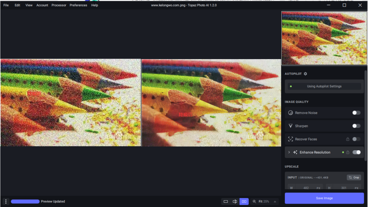Select side-by-side comparison view
This screenshot has width=368, height=207.
point(244,202)
